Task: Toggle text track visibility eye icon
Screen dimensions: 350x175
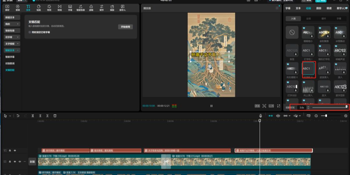Action: pyautogui.click(x=15, y=150)
